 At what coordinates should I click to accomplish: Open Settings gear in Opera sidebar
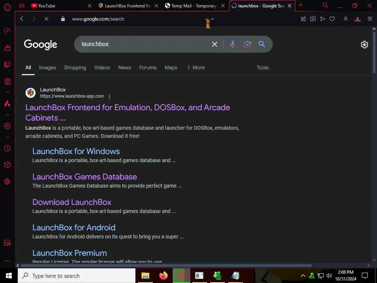(x=7, y=181)
